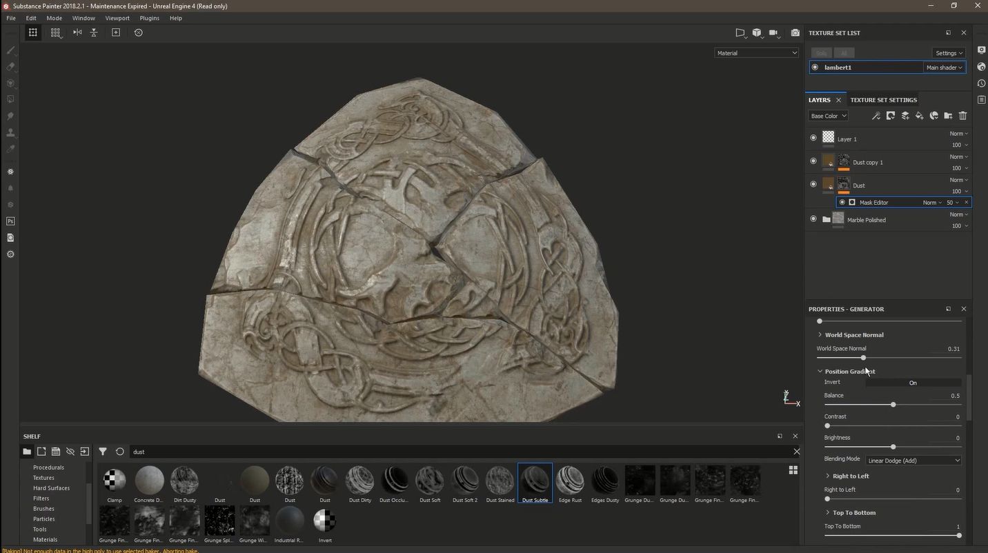Click the camera screenshot icon above viewport

(x=796, y=32)
